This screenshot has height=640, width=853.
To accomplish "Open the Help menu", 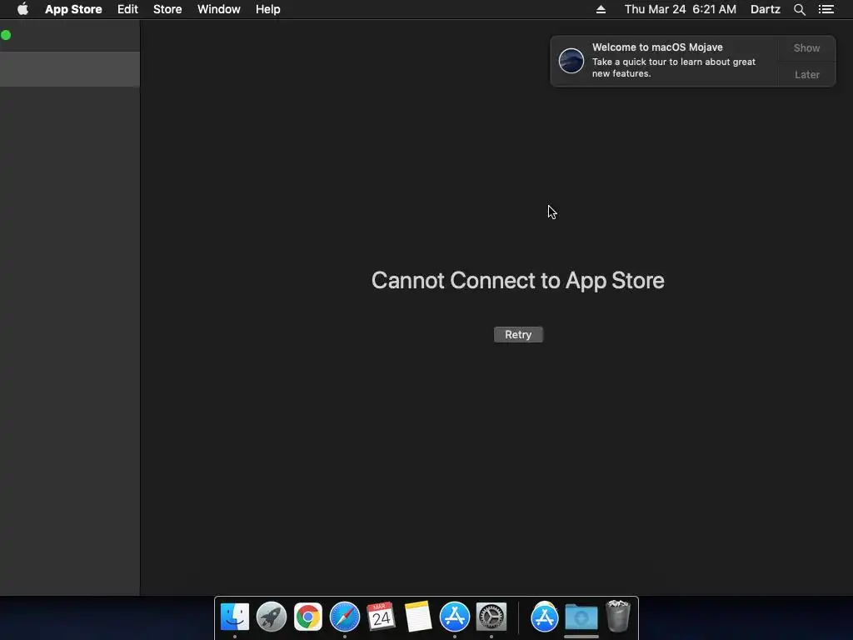I will 268,9.
